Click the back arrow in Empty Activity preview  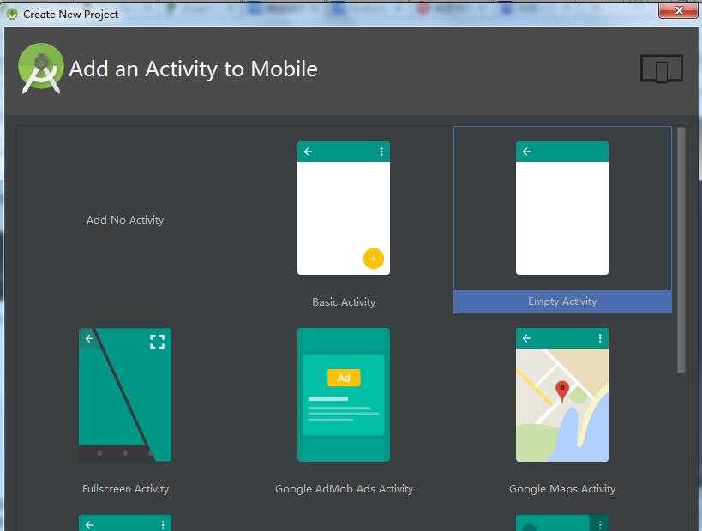pyautogui.click(x=526, y=152)
